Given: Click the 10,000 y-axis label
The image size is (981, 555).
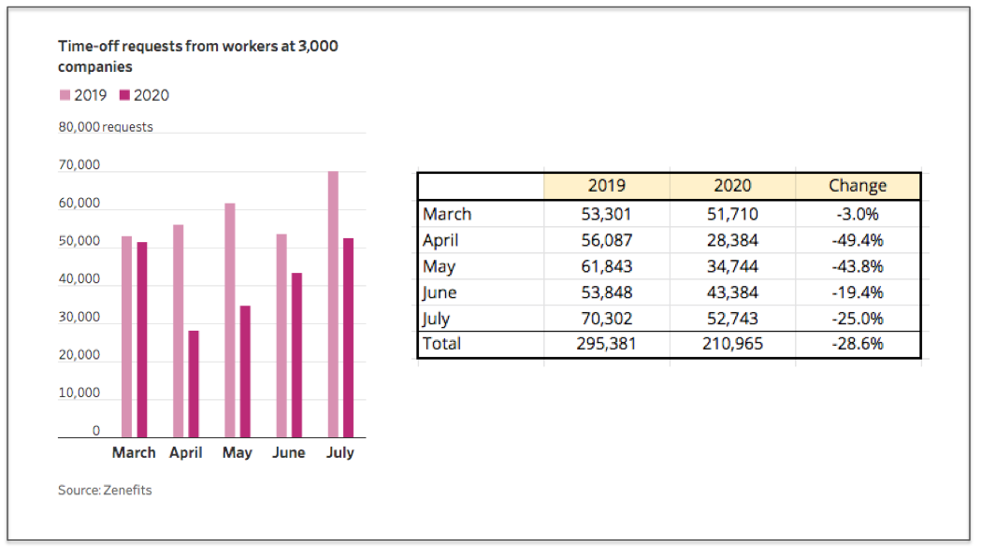Looking at the screenshot, I should (x=79, y=393).
